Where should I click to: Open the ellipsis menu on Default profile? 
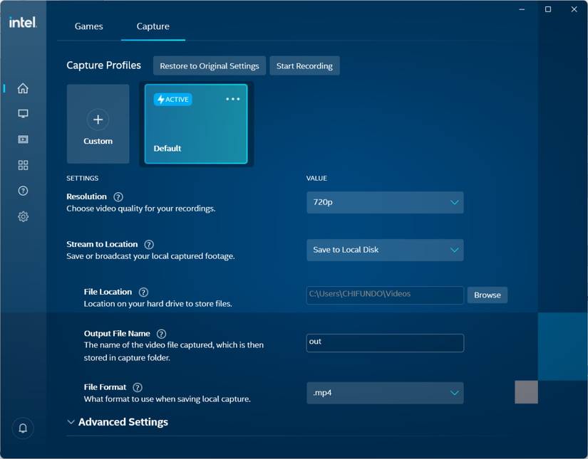click(x=232, y=99)
